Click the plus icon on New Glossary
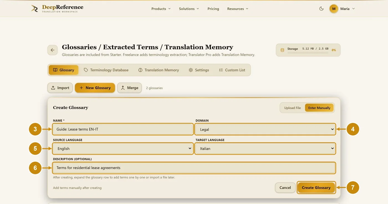388x204 pixels. pyautogui.click(x=81, y=88)
